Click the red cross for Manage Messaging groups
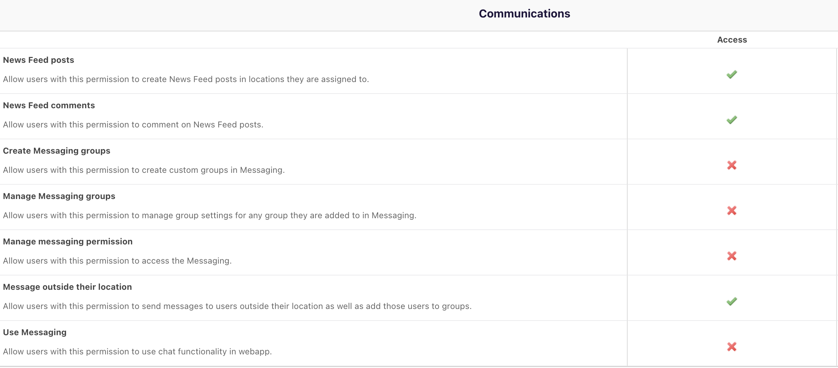The width and height of the screenshot is (838, 368). [x=731, y=211]
